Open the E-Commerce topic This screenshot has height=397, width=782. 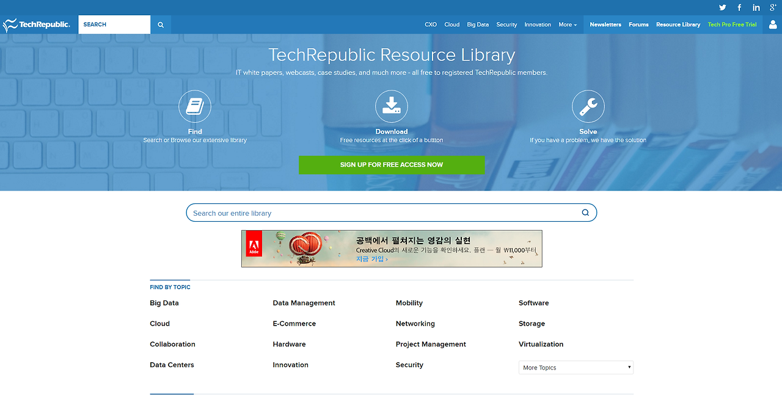pos(294,324)
